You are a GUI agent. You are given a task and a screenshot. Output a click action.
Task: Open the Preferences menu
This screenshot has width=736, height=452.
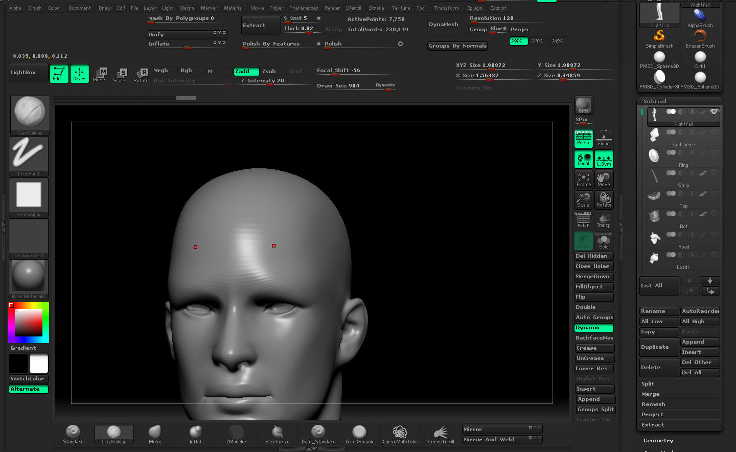click(304, 8)
